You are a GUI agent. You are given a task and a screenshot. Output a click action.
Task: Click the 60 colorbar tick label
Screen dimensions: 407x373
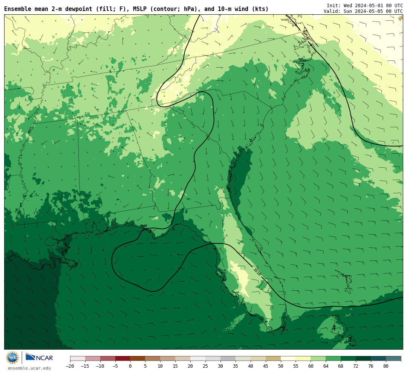(311, 366)
